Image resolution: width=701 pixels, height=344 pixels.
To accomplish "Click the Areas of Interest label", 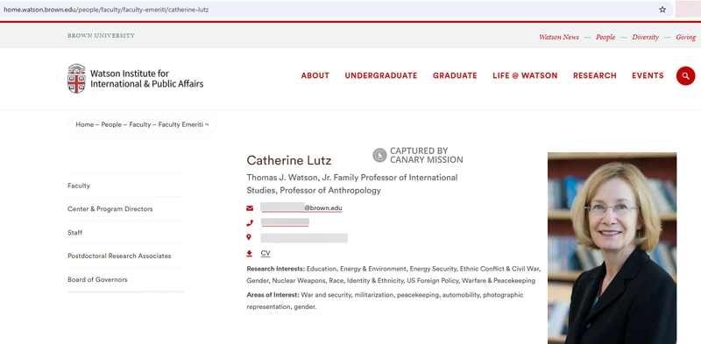I will (x=273, y=295).
